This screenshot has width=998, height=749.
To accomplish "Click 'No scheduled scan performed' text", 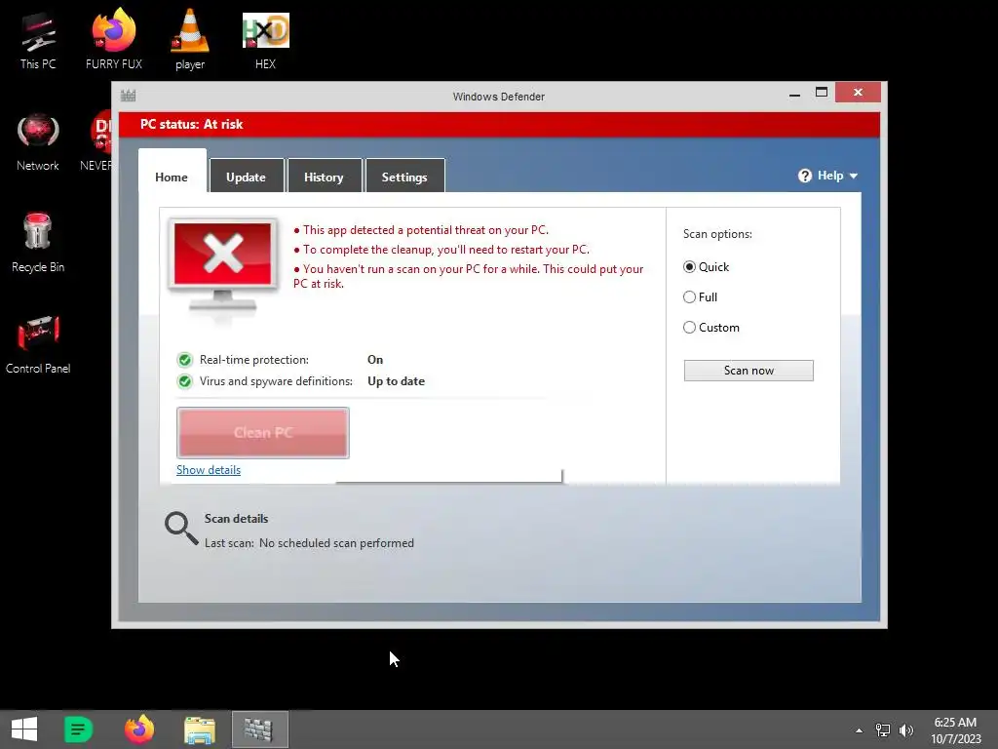I will pos(336,543).
